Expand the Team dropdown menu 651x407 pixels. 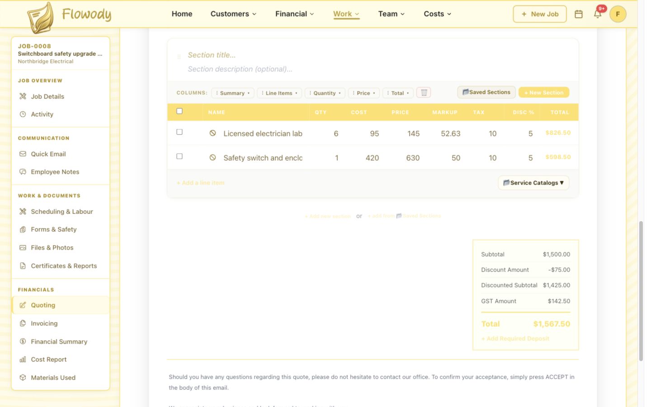(392, 14)
